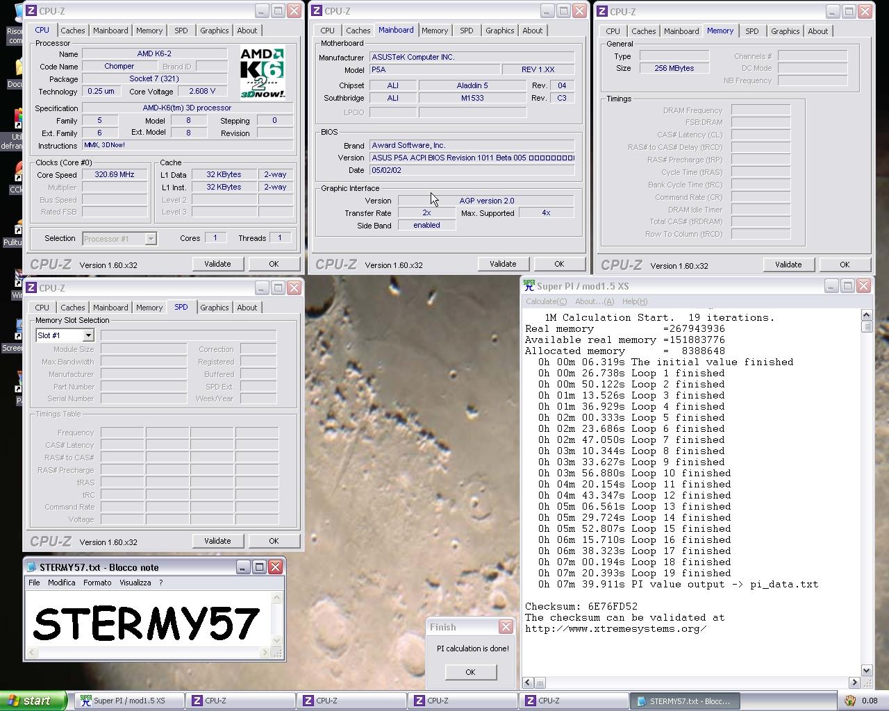Click the AMD K6-2 3DNow! processor logo
The image size is (889, 711).
pyautogui.click(x=263, y=73)
